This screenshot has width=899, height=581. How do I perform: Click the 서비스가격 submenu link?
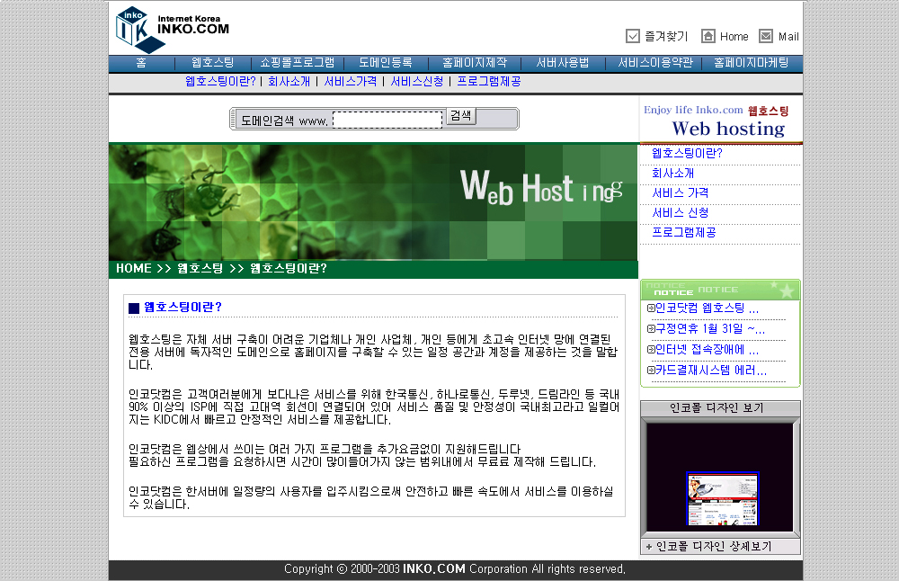(x=351, y=81)
